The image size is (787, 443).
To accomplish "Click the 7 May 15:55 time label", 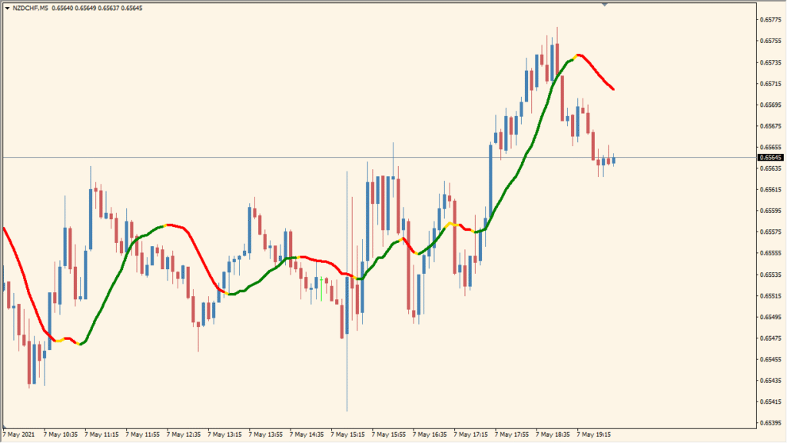I will click(x=388, y=435).
